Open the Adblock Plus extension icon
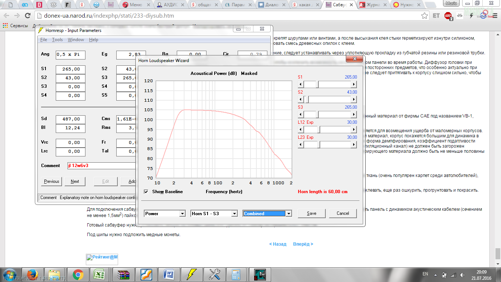The width and height of the screenshot is (501, 282). pos(448,16)
